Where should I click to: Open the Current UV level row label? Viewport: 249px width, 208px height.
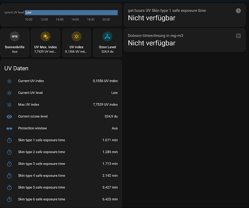(x=30, y=93)
